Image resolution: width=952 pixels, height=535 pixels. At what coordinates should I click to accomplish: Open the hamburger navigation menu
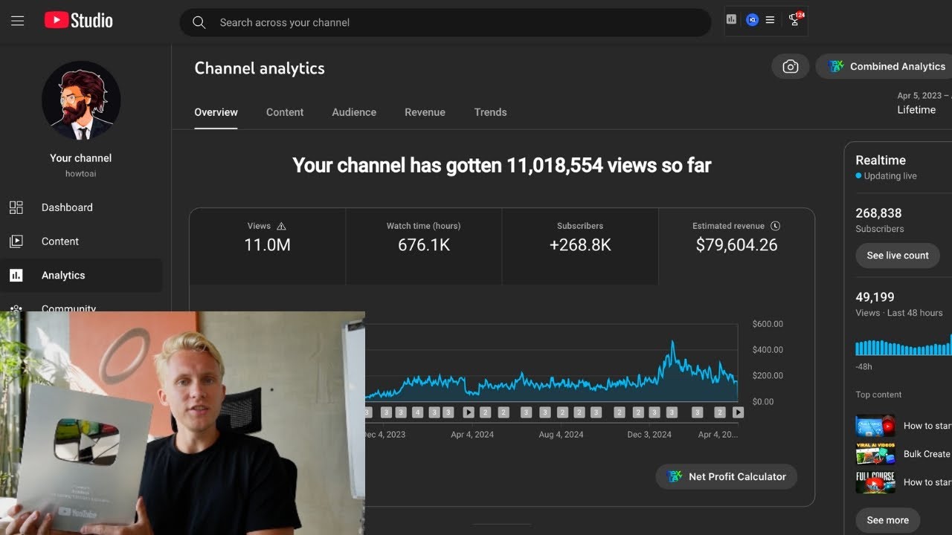(18, 22)
